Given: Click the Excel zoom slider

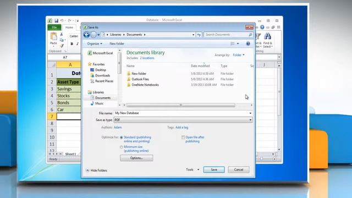Looking at the screenshot, I should point(262,159).
